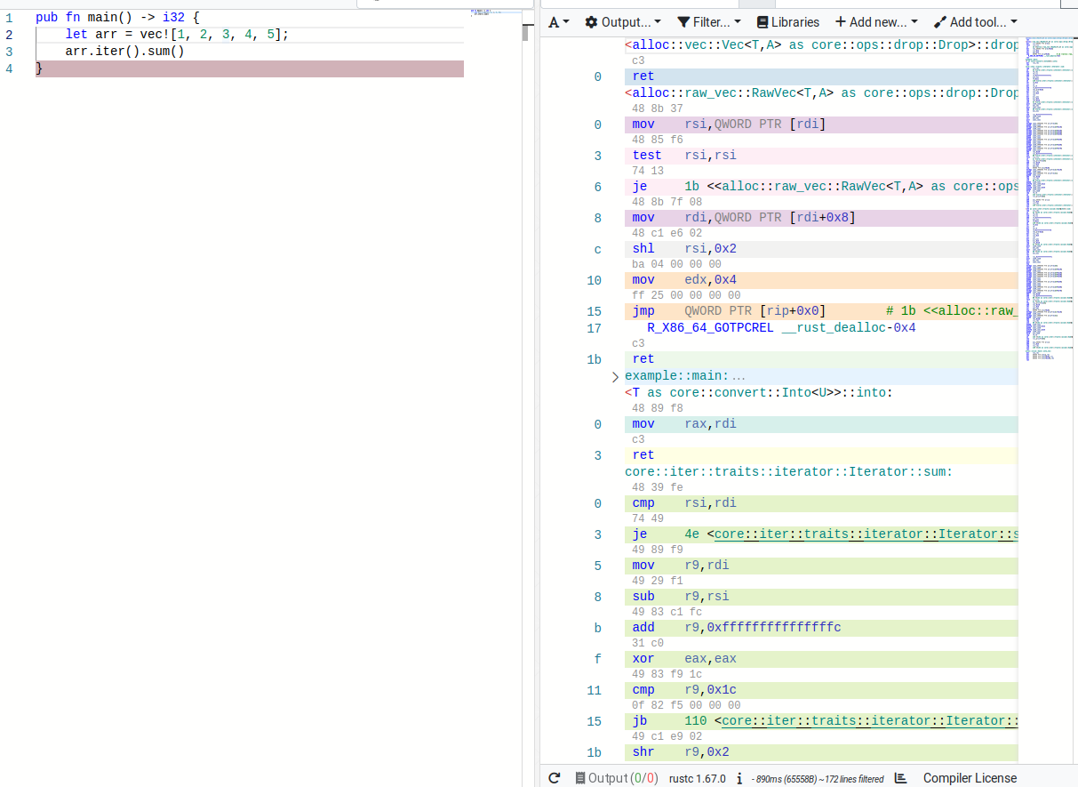Open the font size menu

pyautogui.click(x=558, y=22)
